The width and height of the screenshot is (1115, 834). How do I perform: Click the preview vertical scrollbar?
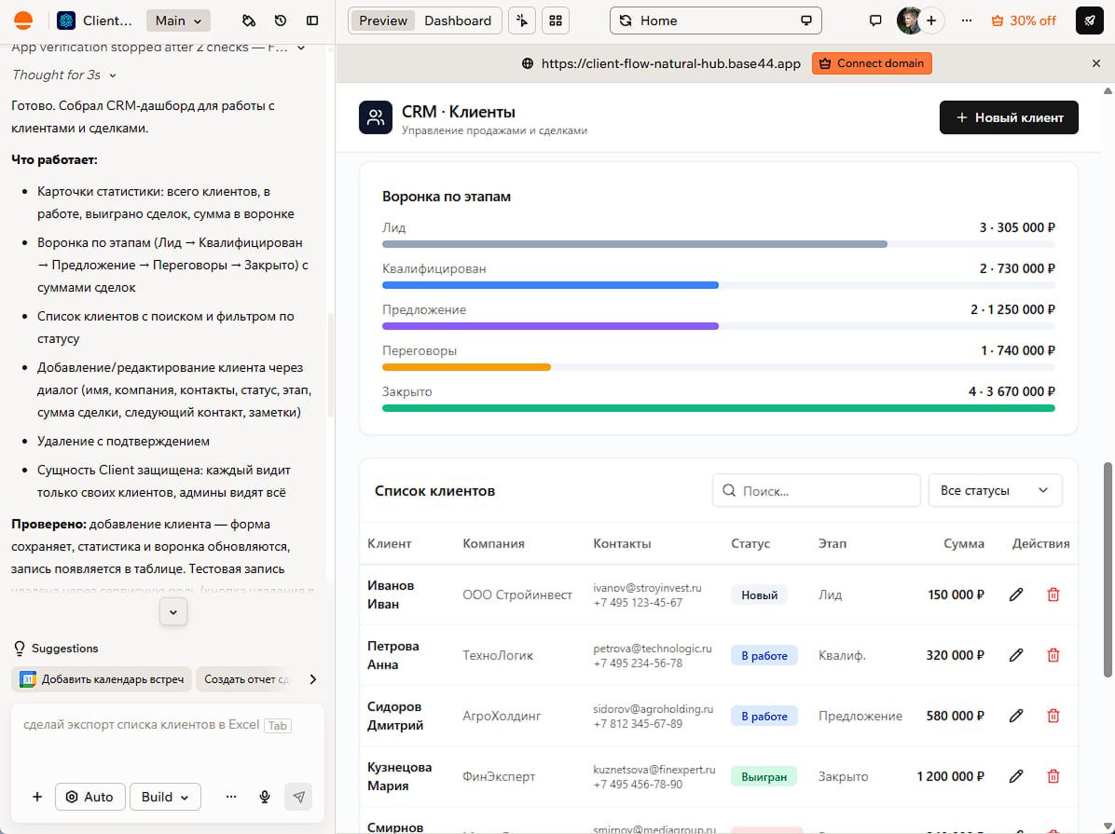(1108, 568)
